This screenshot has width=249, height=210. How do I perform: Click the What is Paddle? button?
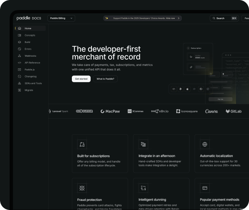click(105, 79)
